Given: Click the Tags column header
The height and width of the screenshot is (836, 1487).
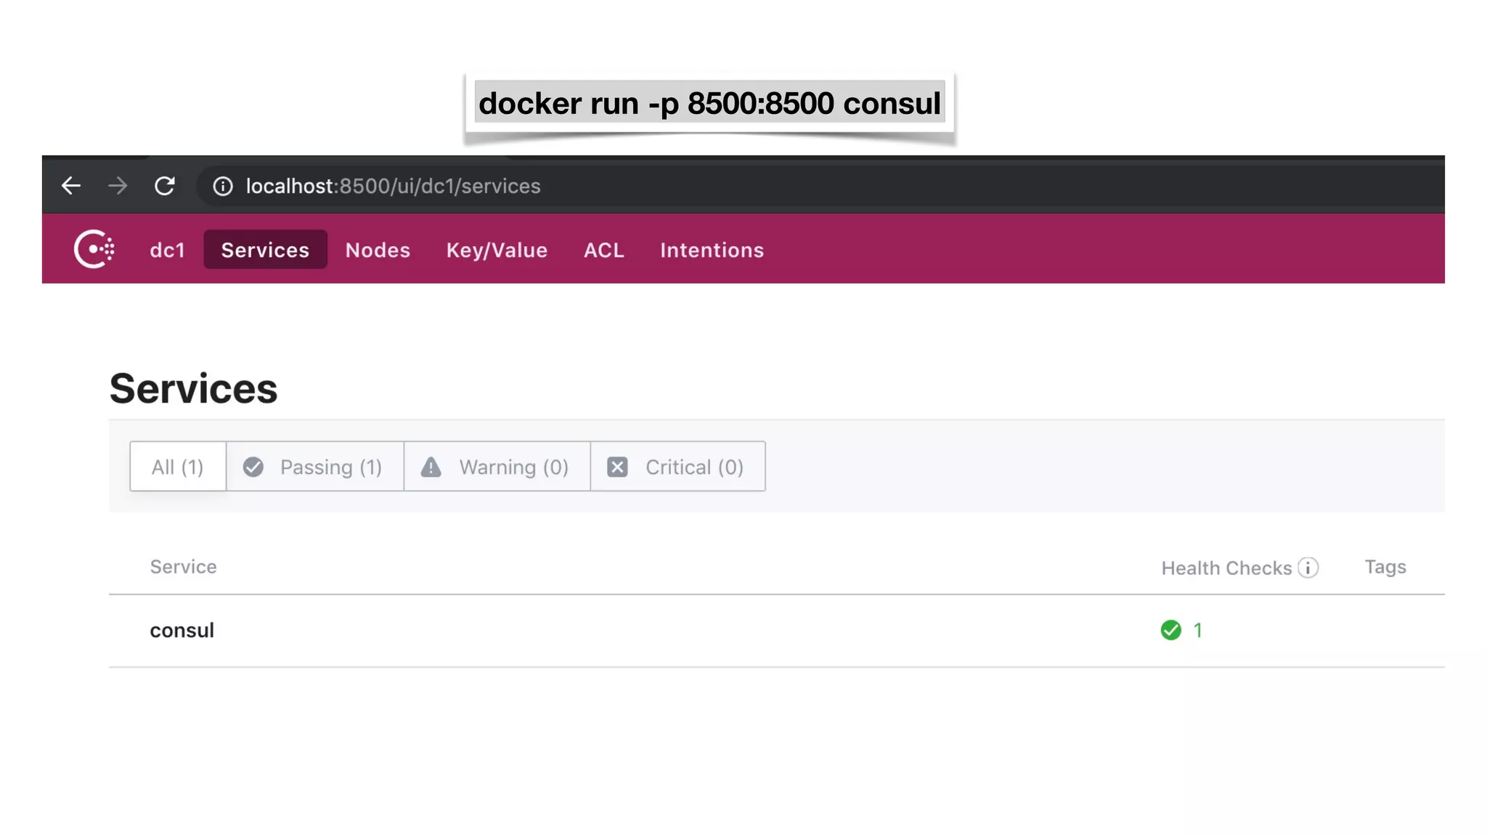Looking at the screenshot, I should [1385, 567].
